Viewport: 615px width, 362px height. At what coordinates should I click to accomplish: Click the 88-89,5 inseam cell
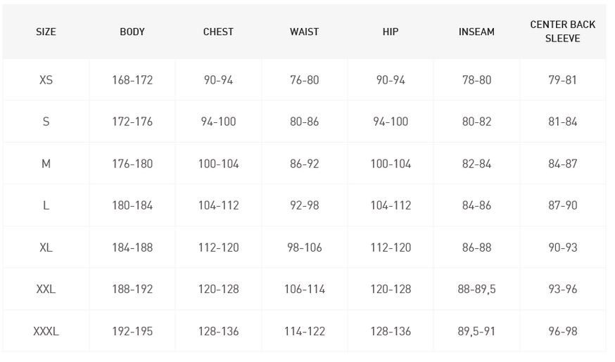pos(476,289)
